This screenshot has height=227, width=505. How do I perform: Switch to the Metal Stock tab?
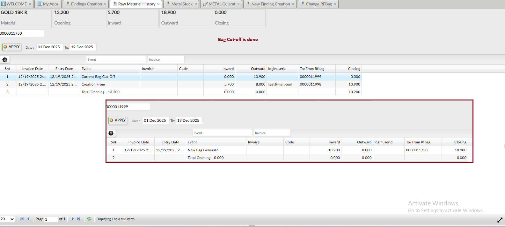tap(182, 4)
